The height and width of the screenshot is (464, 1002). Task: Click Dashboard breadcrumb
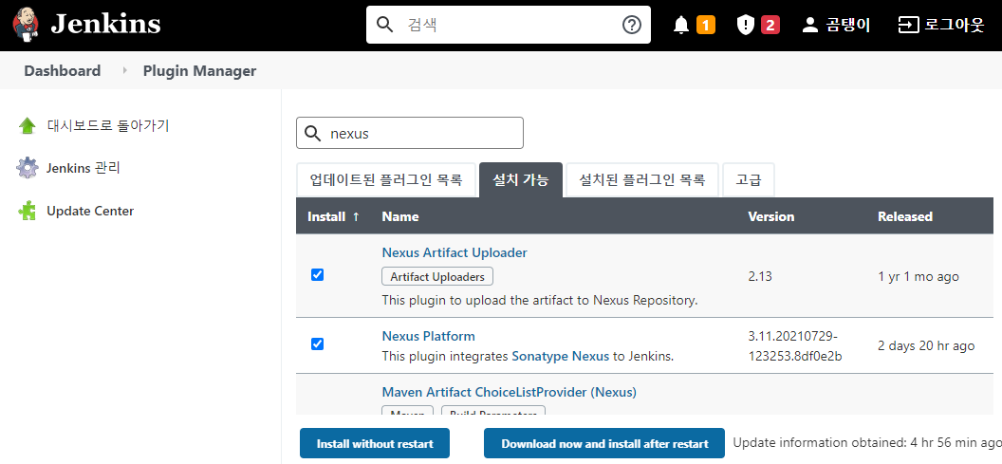[x=63, y=71]
